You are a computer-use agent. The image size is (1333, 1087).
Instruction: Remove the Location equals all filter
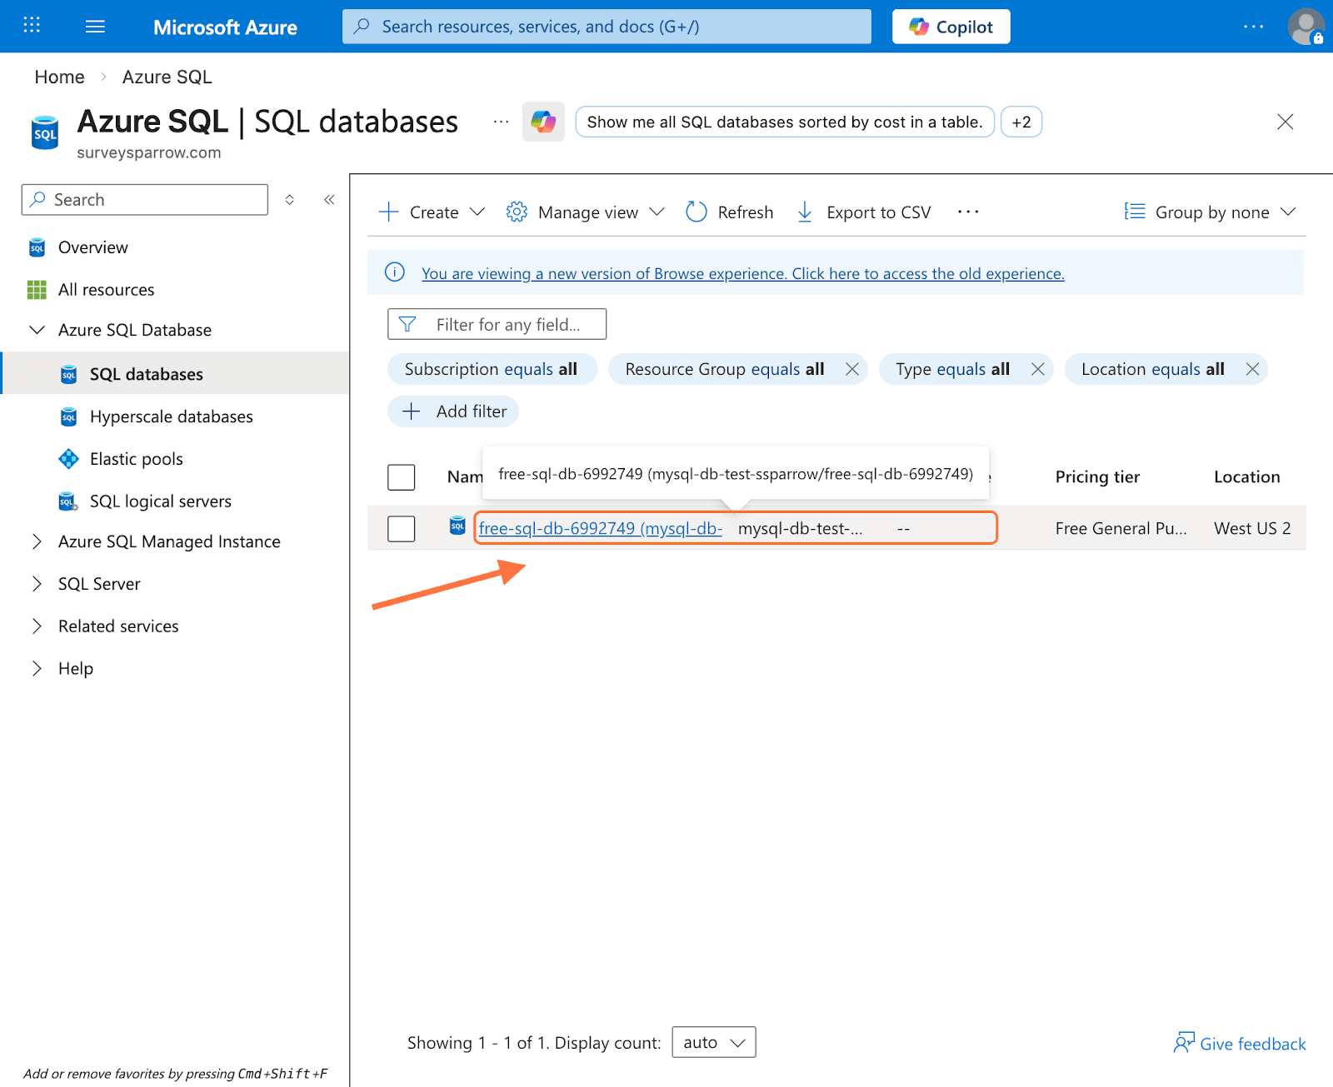[1252, 369]
